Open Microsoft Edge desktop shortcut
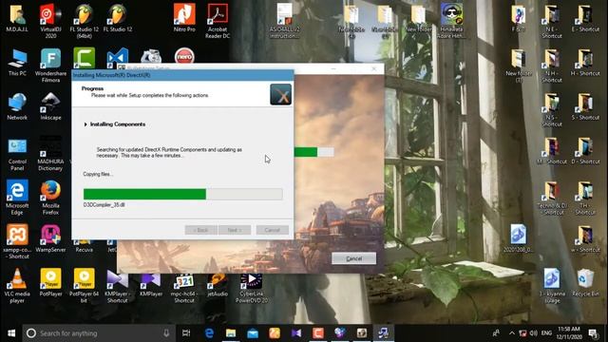This screenshot has height=342, width=608. click(x=17, y=198)
